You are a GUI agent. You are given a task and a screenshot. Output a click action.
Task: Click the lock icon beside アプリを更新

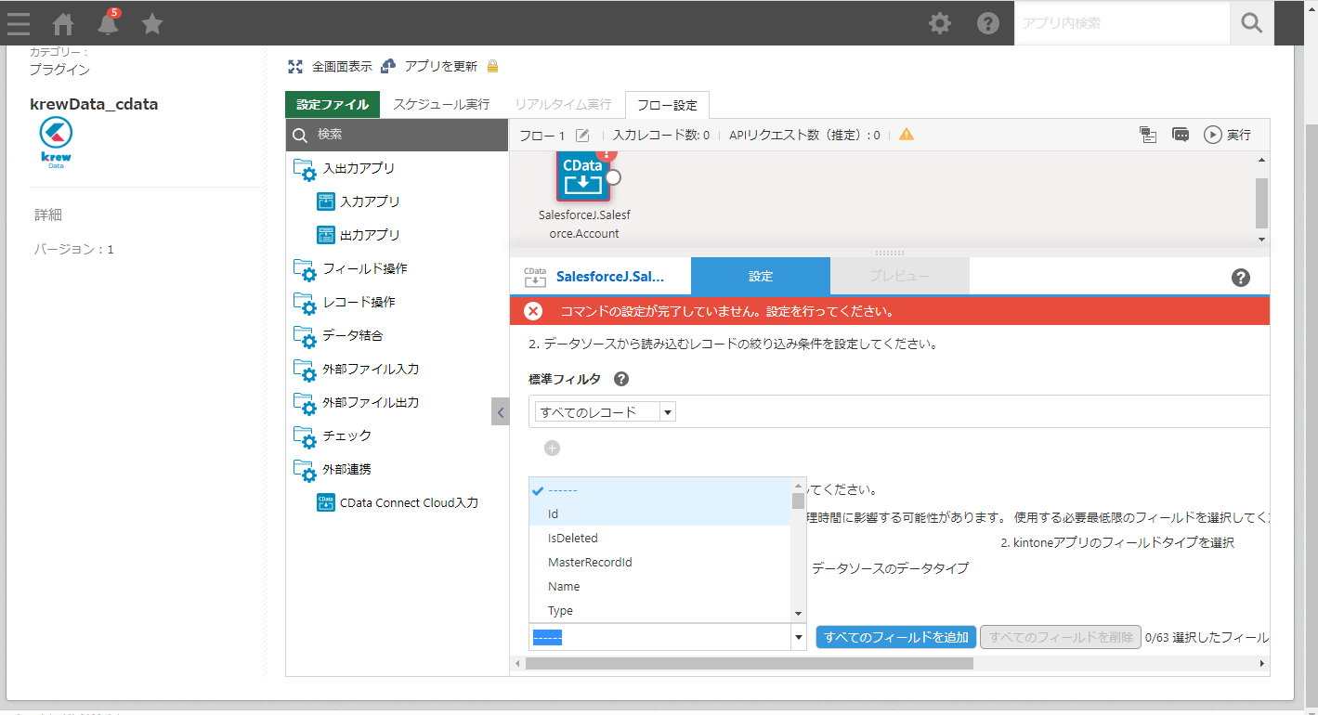(492, 67)
